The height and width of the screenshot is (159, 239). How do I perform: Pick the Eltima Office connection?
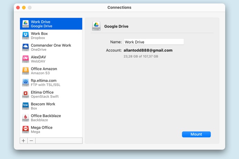click(x=51, y=94)
